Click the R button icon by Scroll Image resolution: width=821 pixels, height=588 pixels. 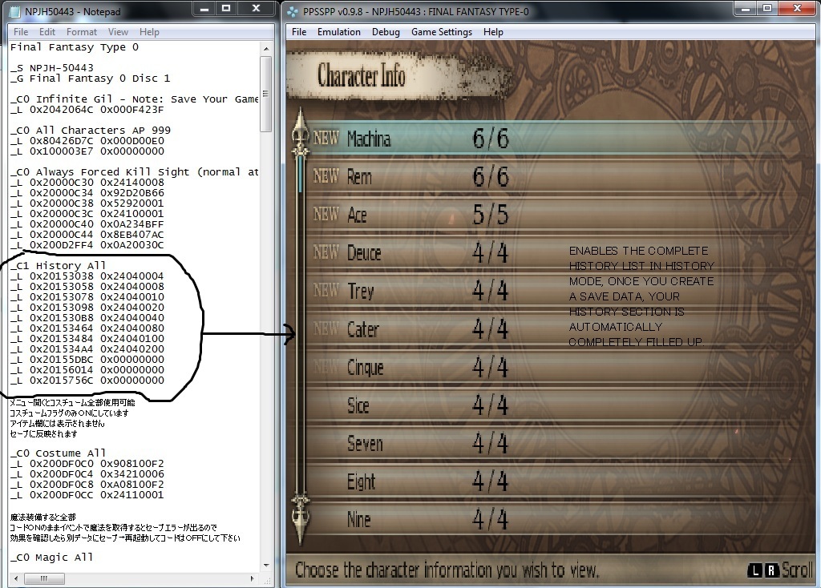click(770, 570)
